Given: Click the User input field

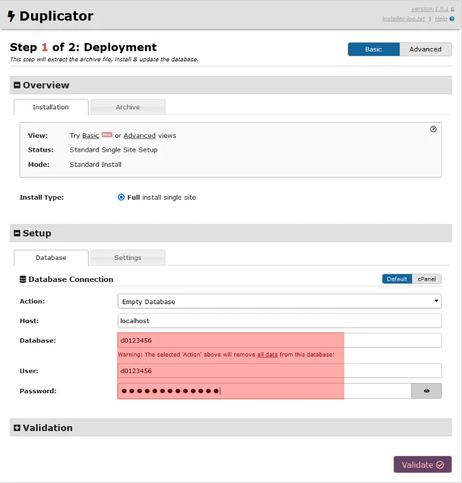Looking at the screenshot, I should pyautogui.click(x=280, y=371).
